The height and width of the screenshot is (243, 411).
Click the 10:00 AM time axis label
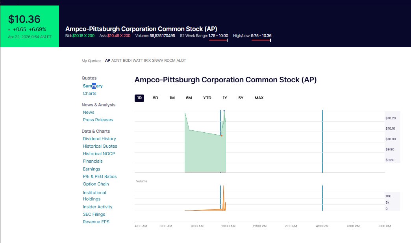coord(228,226)
